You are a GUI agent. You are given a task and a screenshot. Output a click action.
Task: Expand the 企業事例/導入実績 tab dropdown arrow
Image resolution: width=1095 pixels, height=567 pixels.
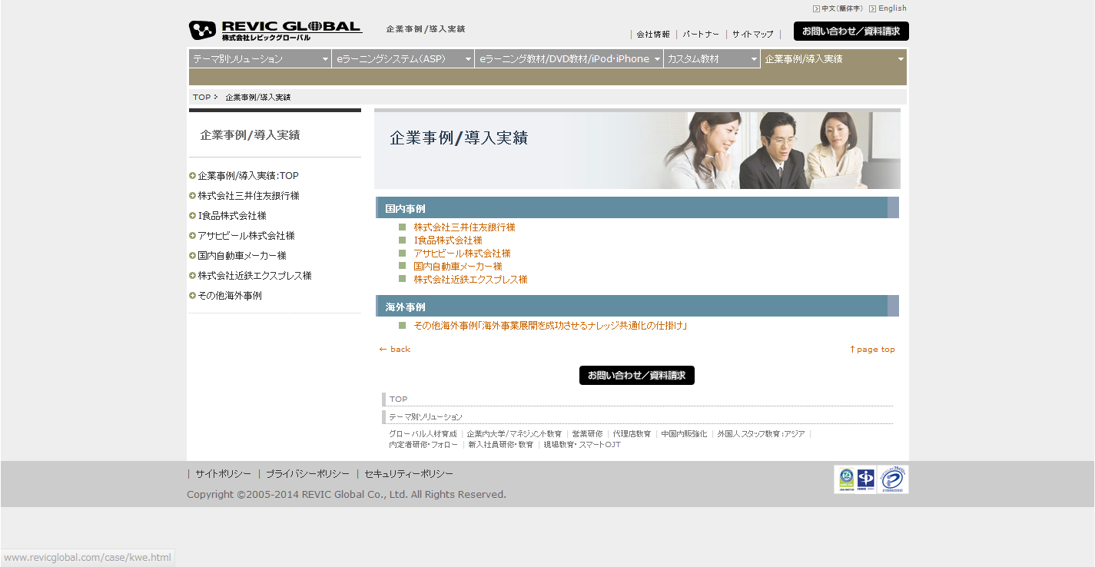[901, 59]
